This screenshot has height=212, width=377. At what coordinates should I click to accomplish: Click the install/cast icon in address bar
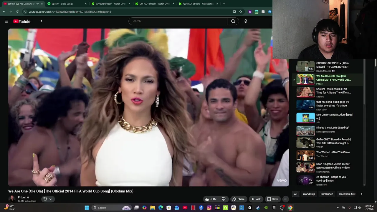[234, 12]
